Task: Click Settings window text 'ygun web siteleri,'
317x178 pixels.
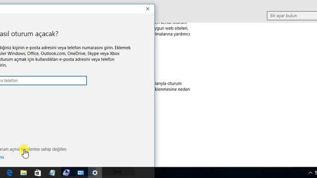Action: [x=172, y=28]
